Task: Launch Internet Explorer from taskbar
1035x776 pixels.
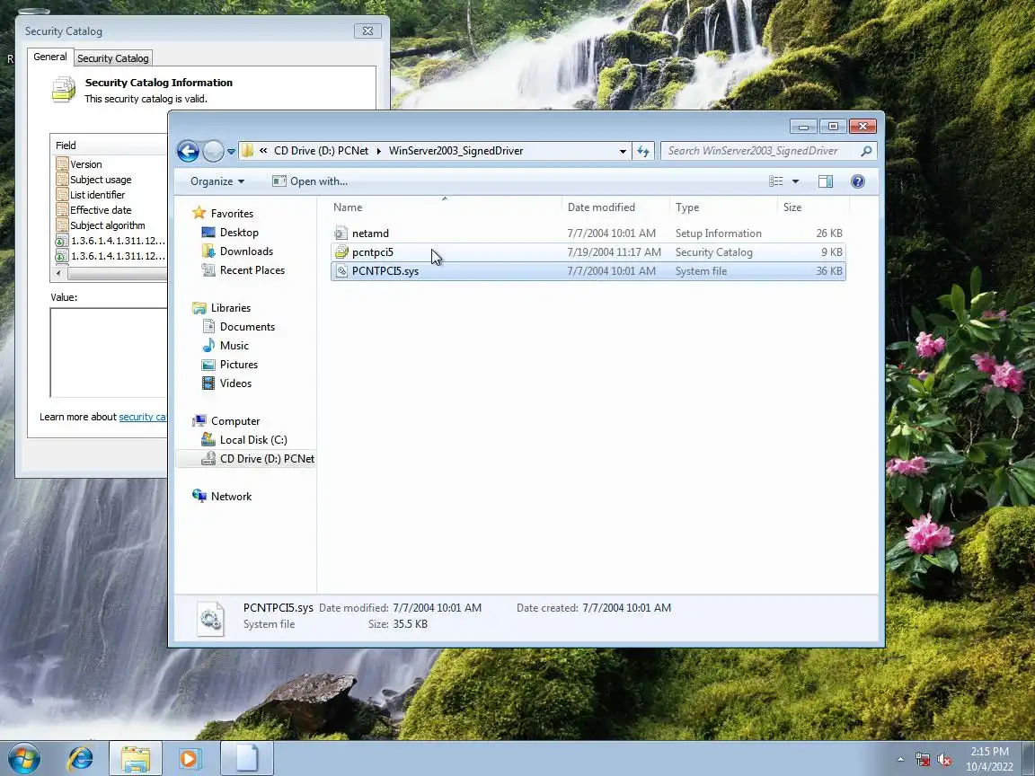Action: click(x=81, y=758)
